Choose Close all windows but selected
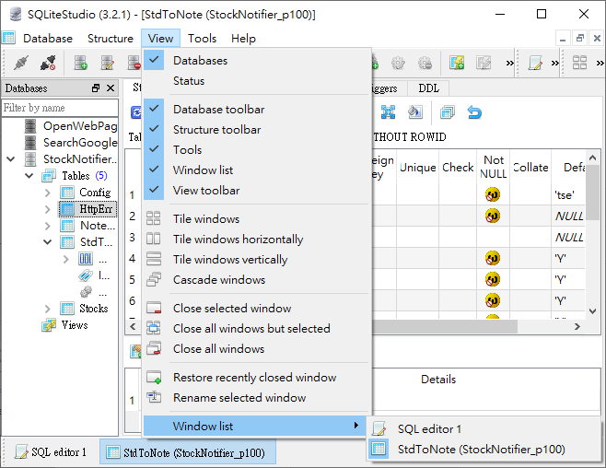 [x=255, y=329]
